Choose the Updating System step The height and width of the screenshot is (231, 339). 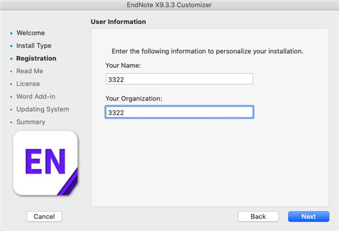tap(42, 109)
